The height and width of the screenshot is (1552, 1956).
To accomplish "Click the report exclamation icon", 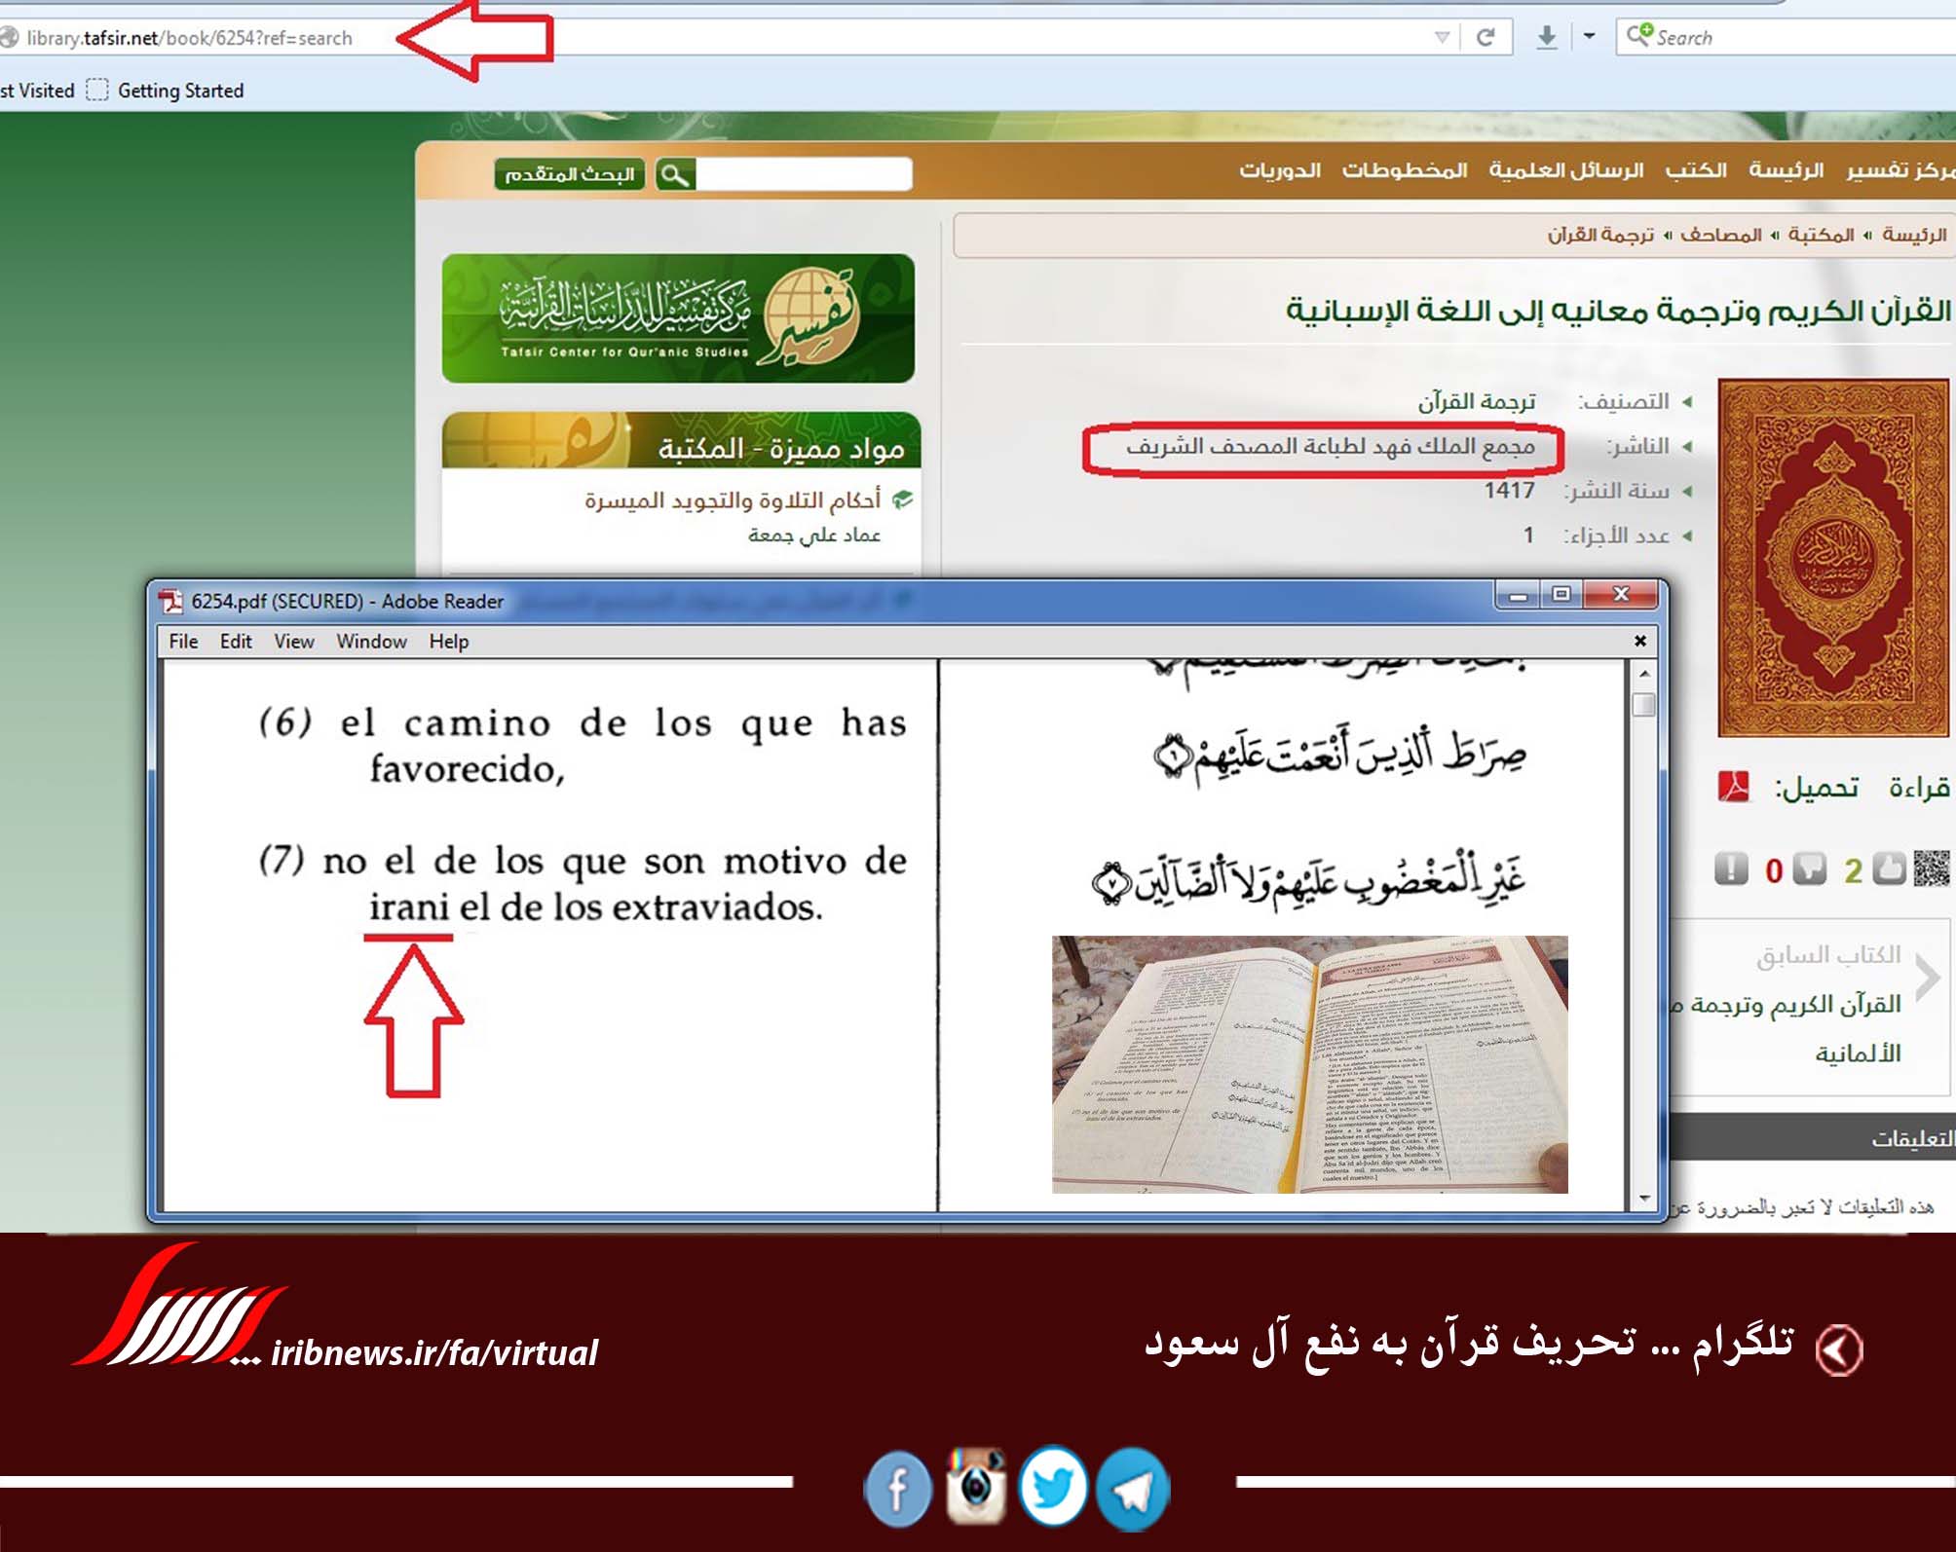I will 1730,868.
